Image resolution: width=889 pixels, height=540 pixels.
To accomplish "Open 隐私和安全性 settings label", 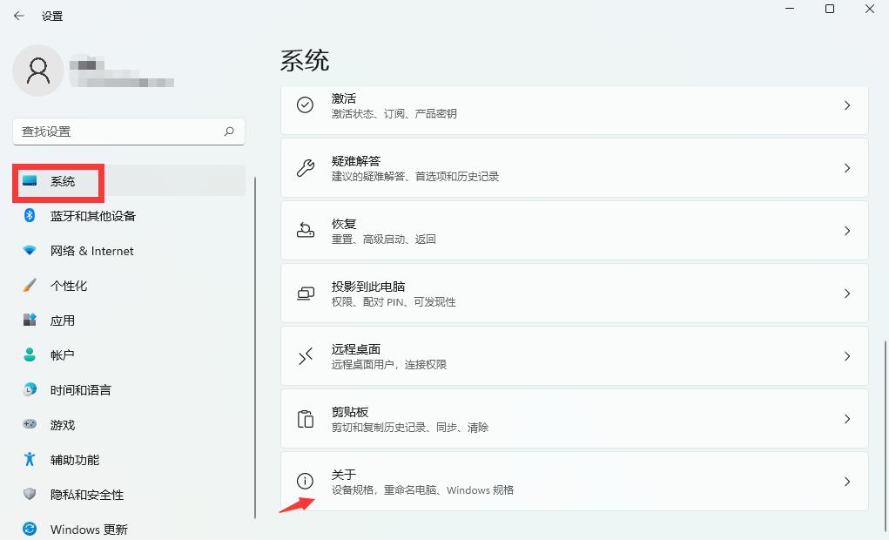I will coord(87,495).
